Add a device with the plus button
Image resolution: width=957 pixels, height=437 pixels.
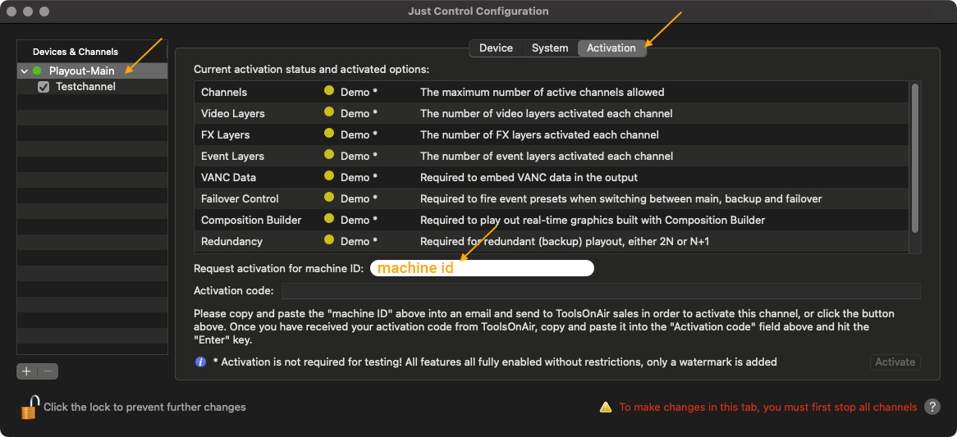click(27, 371)
